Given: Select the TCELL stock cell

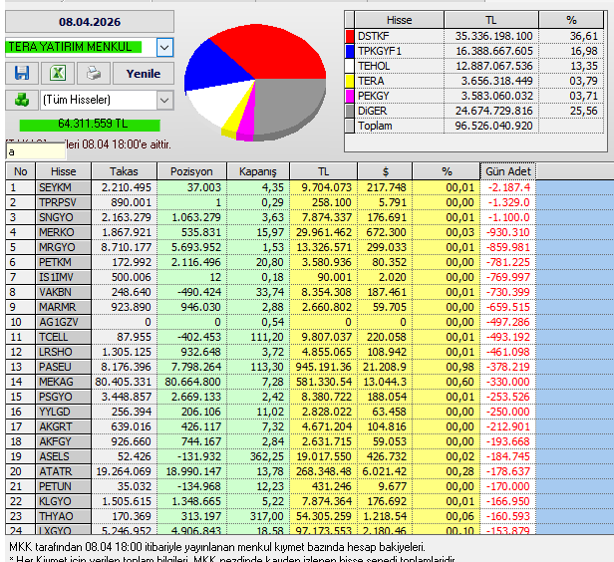Looking at the screenshot, I should pyautogui.click(x=64, y=337).
